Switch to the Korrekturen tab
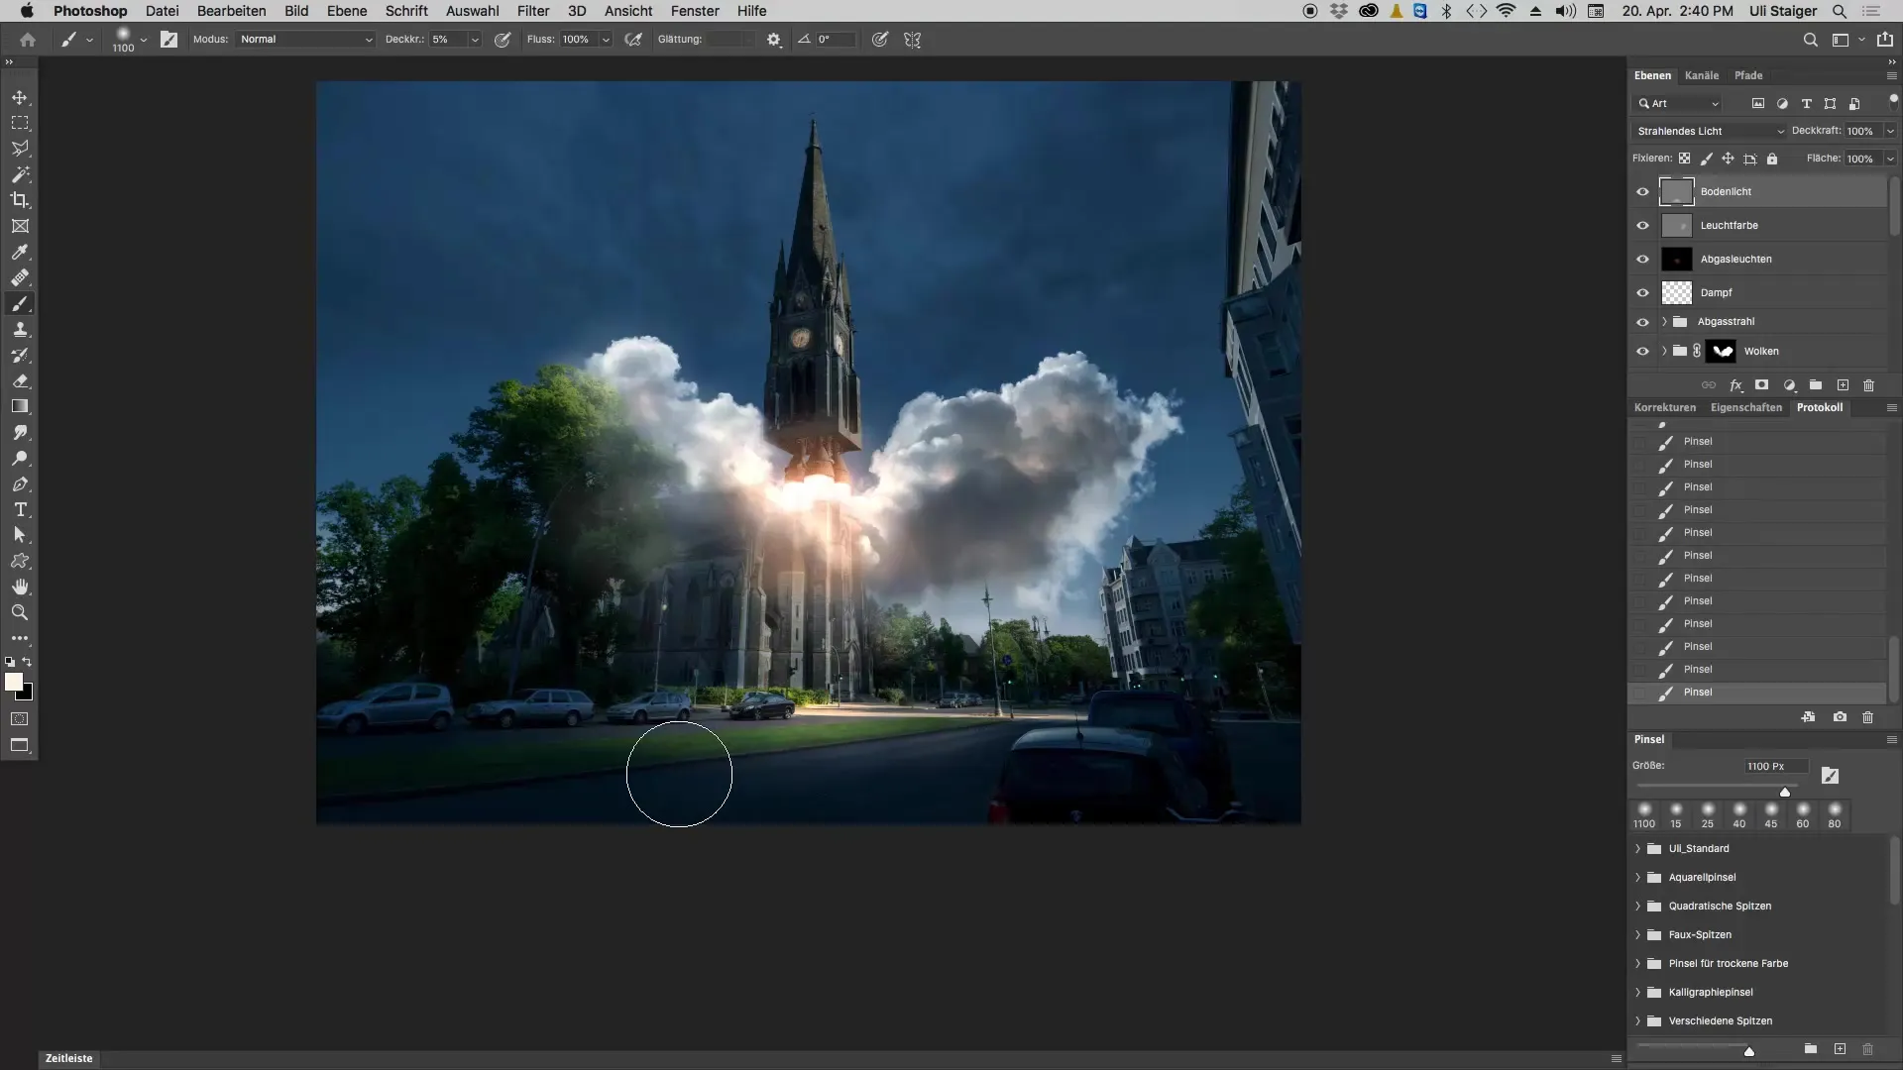This screenshot has height=1070, width=1903. (x=1665, y=407)
